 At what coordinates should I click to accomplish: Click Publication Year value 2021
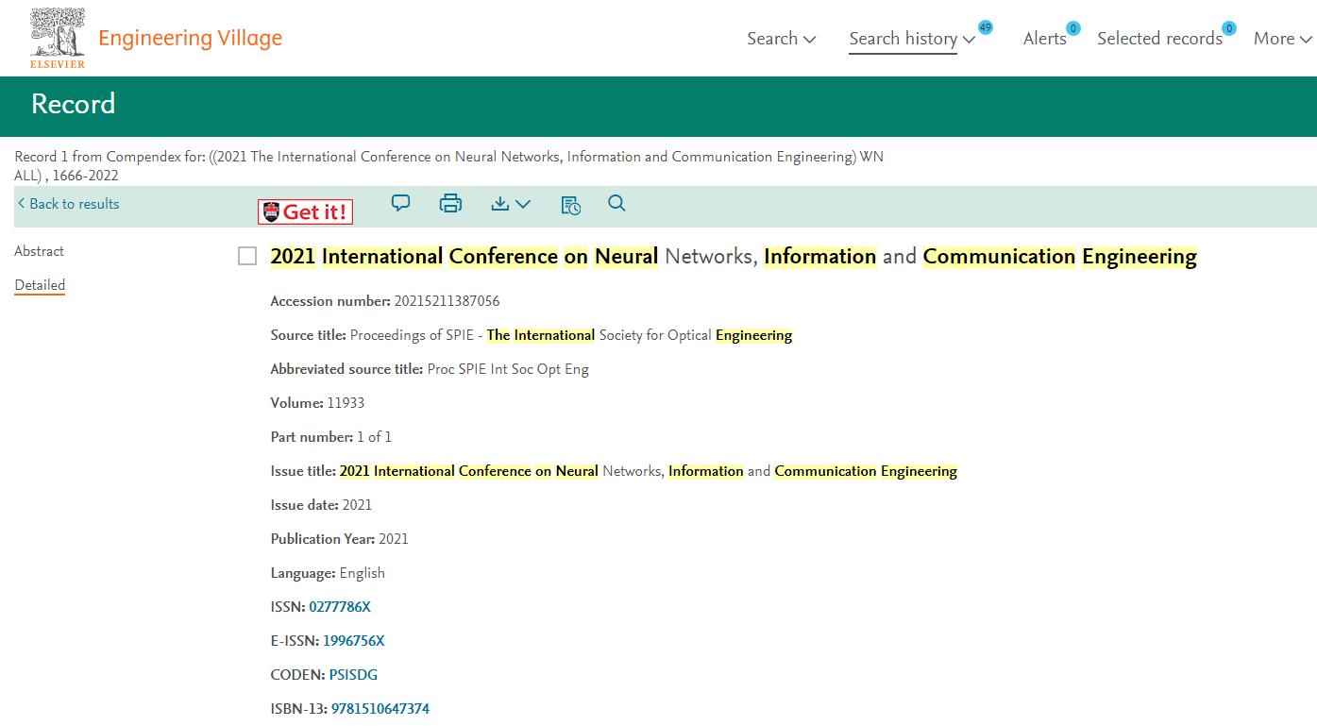coord(394,539)
